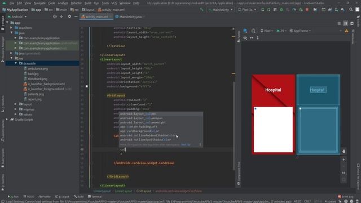The image size is (361, 203).
Task: Click the Profile app gauge icon
Action: (x=294, y=10)
